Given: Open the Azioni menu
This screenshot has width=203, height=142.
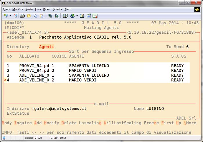Looking at the screenshot, I should (x=6, y=9).
